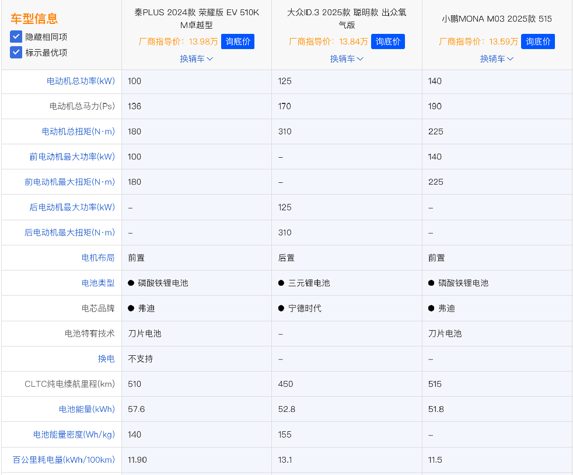Screen dimensions: 573x475
Task: Open 换辆车 dropdown under 大众ID.3
Action: point(347,58)
